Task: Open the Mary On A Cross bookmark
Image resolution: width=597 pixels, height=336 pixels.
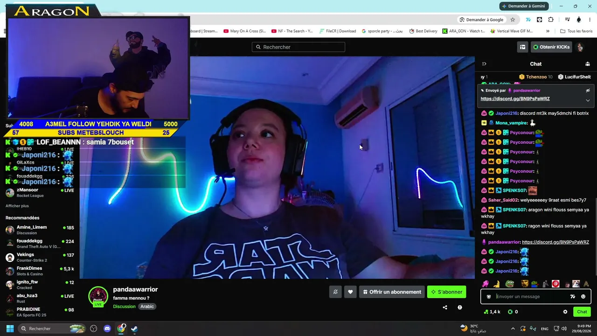Action: pyautogui.click(x=244, y=31)
